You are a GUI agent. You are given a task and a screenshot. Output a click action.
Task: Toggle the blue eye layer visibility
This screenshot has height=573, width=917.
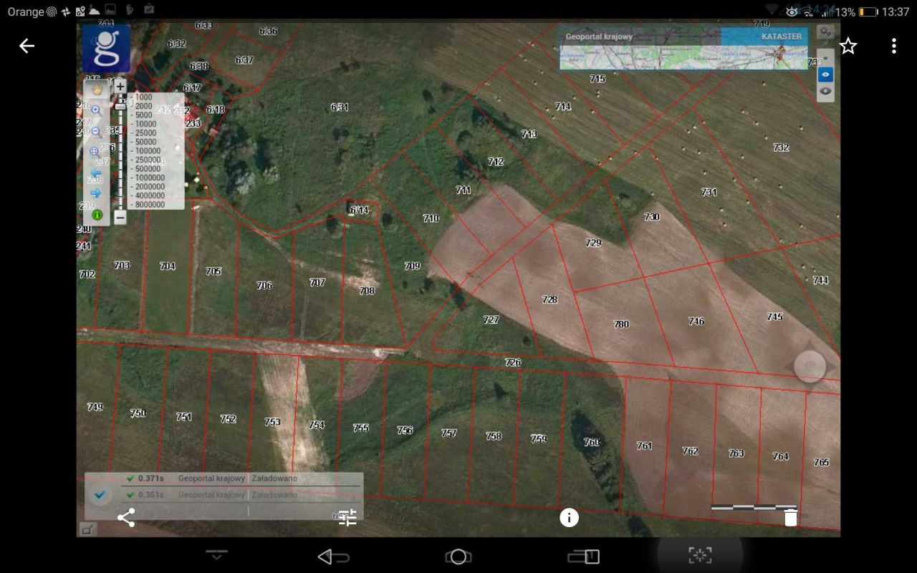click(825, 74)
